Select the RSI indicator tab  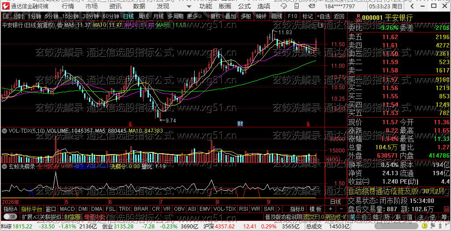tap(243, 209)
